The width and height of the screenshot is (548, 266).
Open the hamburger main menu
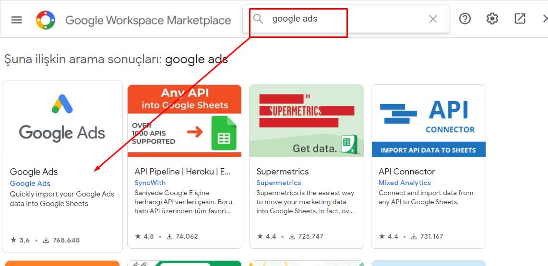16,20
